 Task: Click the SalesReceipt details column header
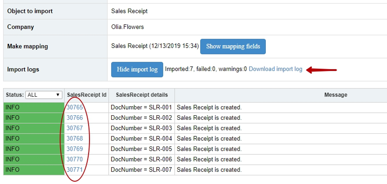point(142,95)
